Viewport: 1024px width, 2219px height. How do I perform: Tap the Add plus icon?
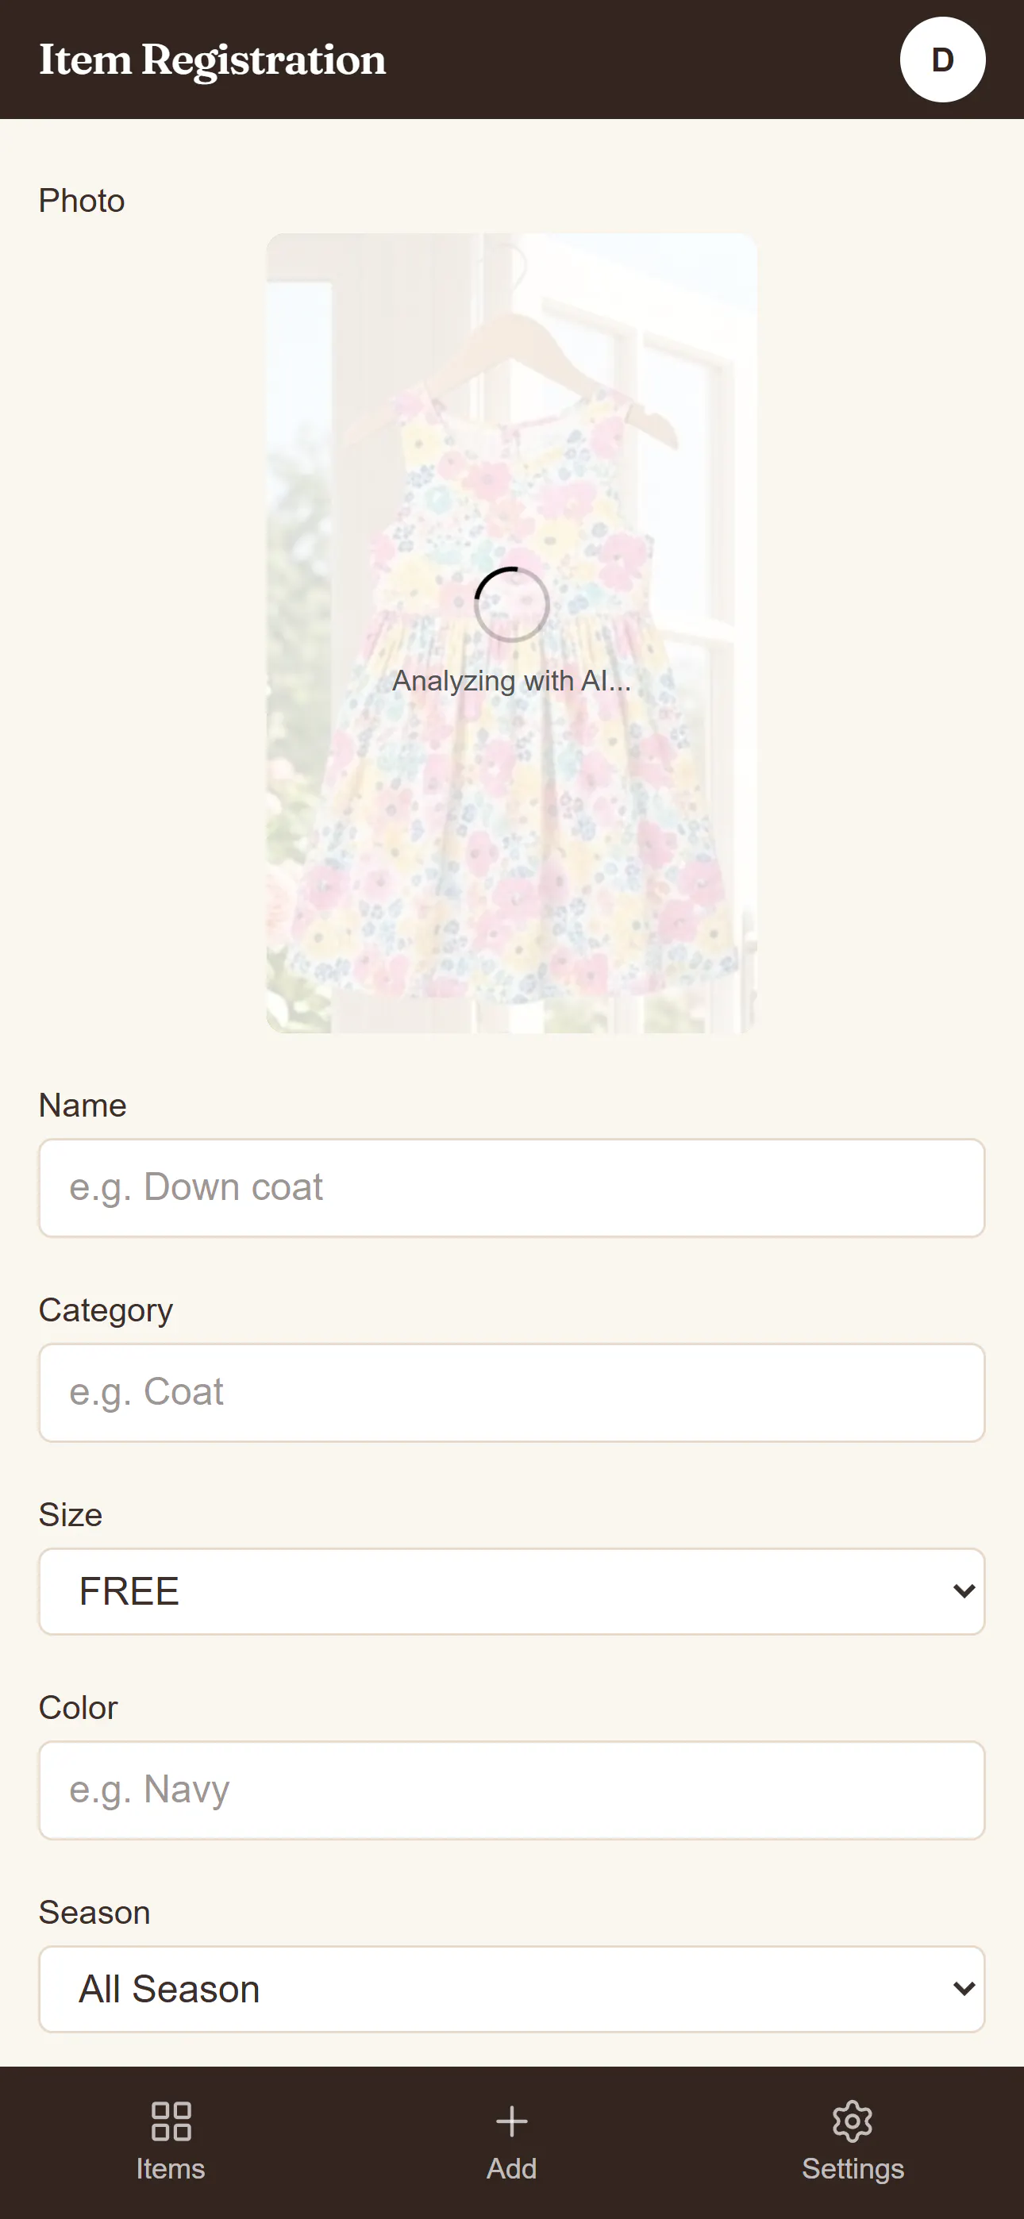[512, 2121]
